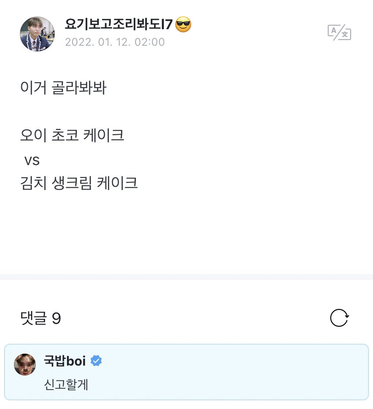Viewport: 373px width, 409px height.
Task: Tap the 김치 생크림 케이크 option text
Action: [x=79, y=183]
